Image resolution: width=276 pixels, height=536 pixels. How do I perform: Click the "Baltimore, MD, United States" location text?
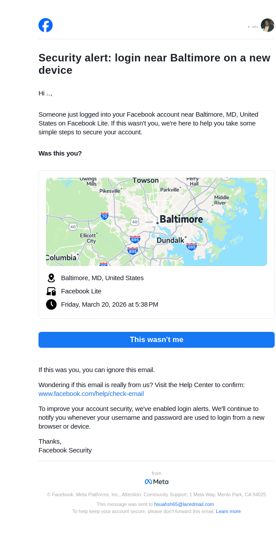click(x=102, y=278)
